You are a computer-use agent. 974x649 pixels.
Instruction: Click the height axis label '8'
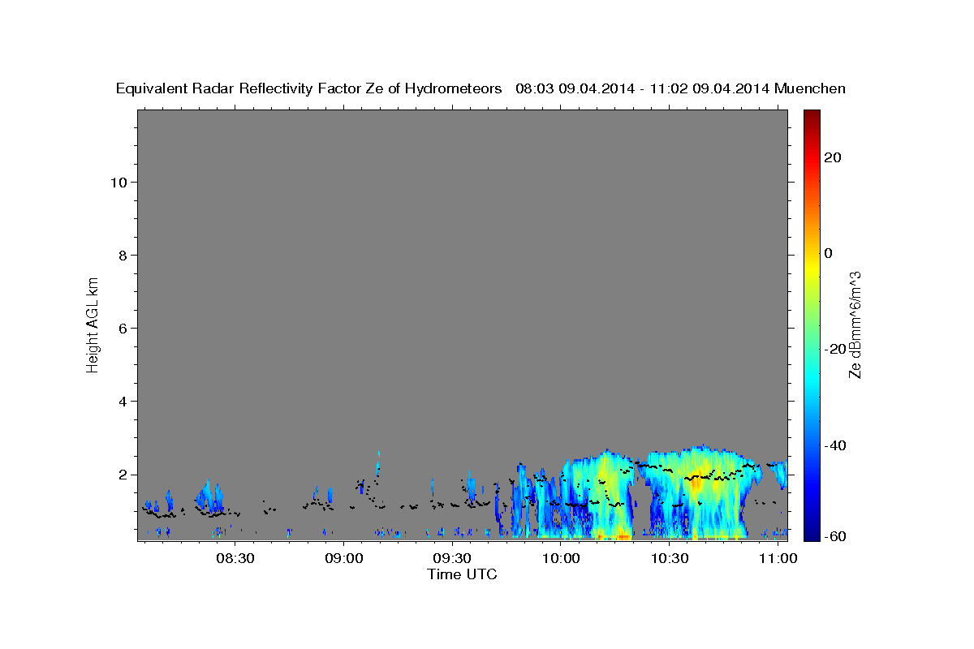123,255
